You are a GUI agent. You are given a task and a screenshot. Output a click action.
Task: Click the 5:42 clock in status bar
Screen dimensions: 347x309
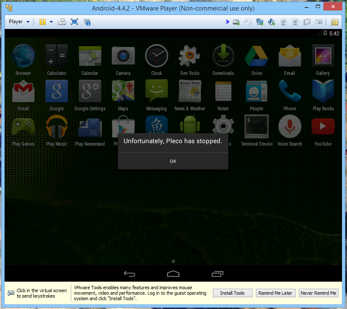coord(334,33)
